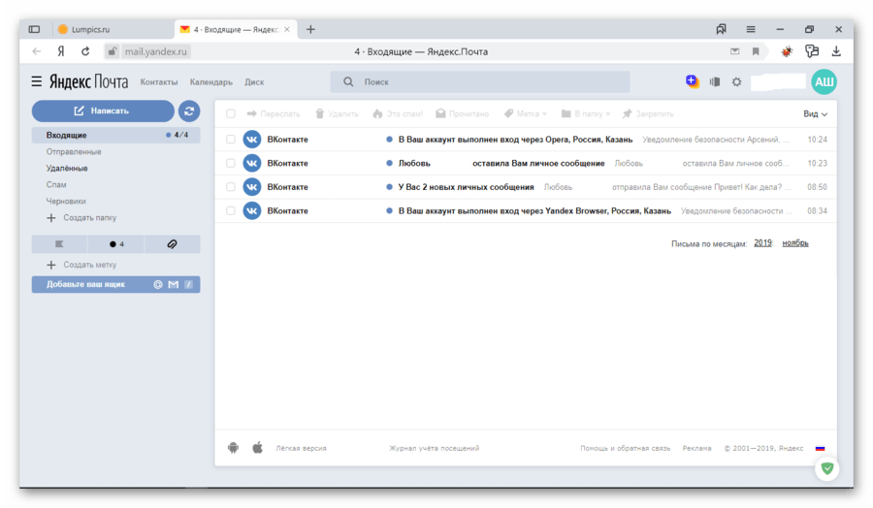The width and height of the screenshot is (873, 508).
Task: Open browser downloads arrow icon
Action: coord(836,51)
